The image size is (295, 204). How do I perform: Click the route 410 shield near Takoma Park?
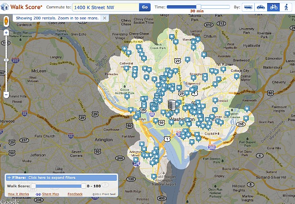pyautogui.click(x=208, y=25)
